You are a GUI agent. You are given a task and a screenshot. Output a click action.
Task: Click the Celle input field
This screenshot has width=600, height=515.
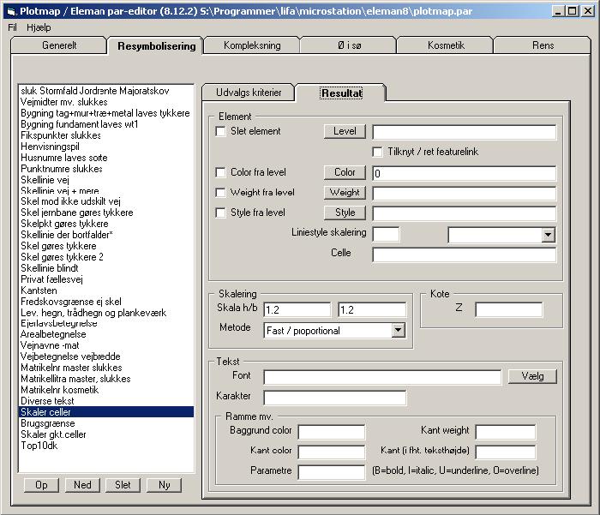coord(465,255)
